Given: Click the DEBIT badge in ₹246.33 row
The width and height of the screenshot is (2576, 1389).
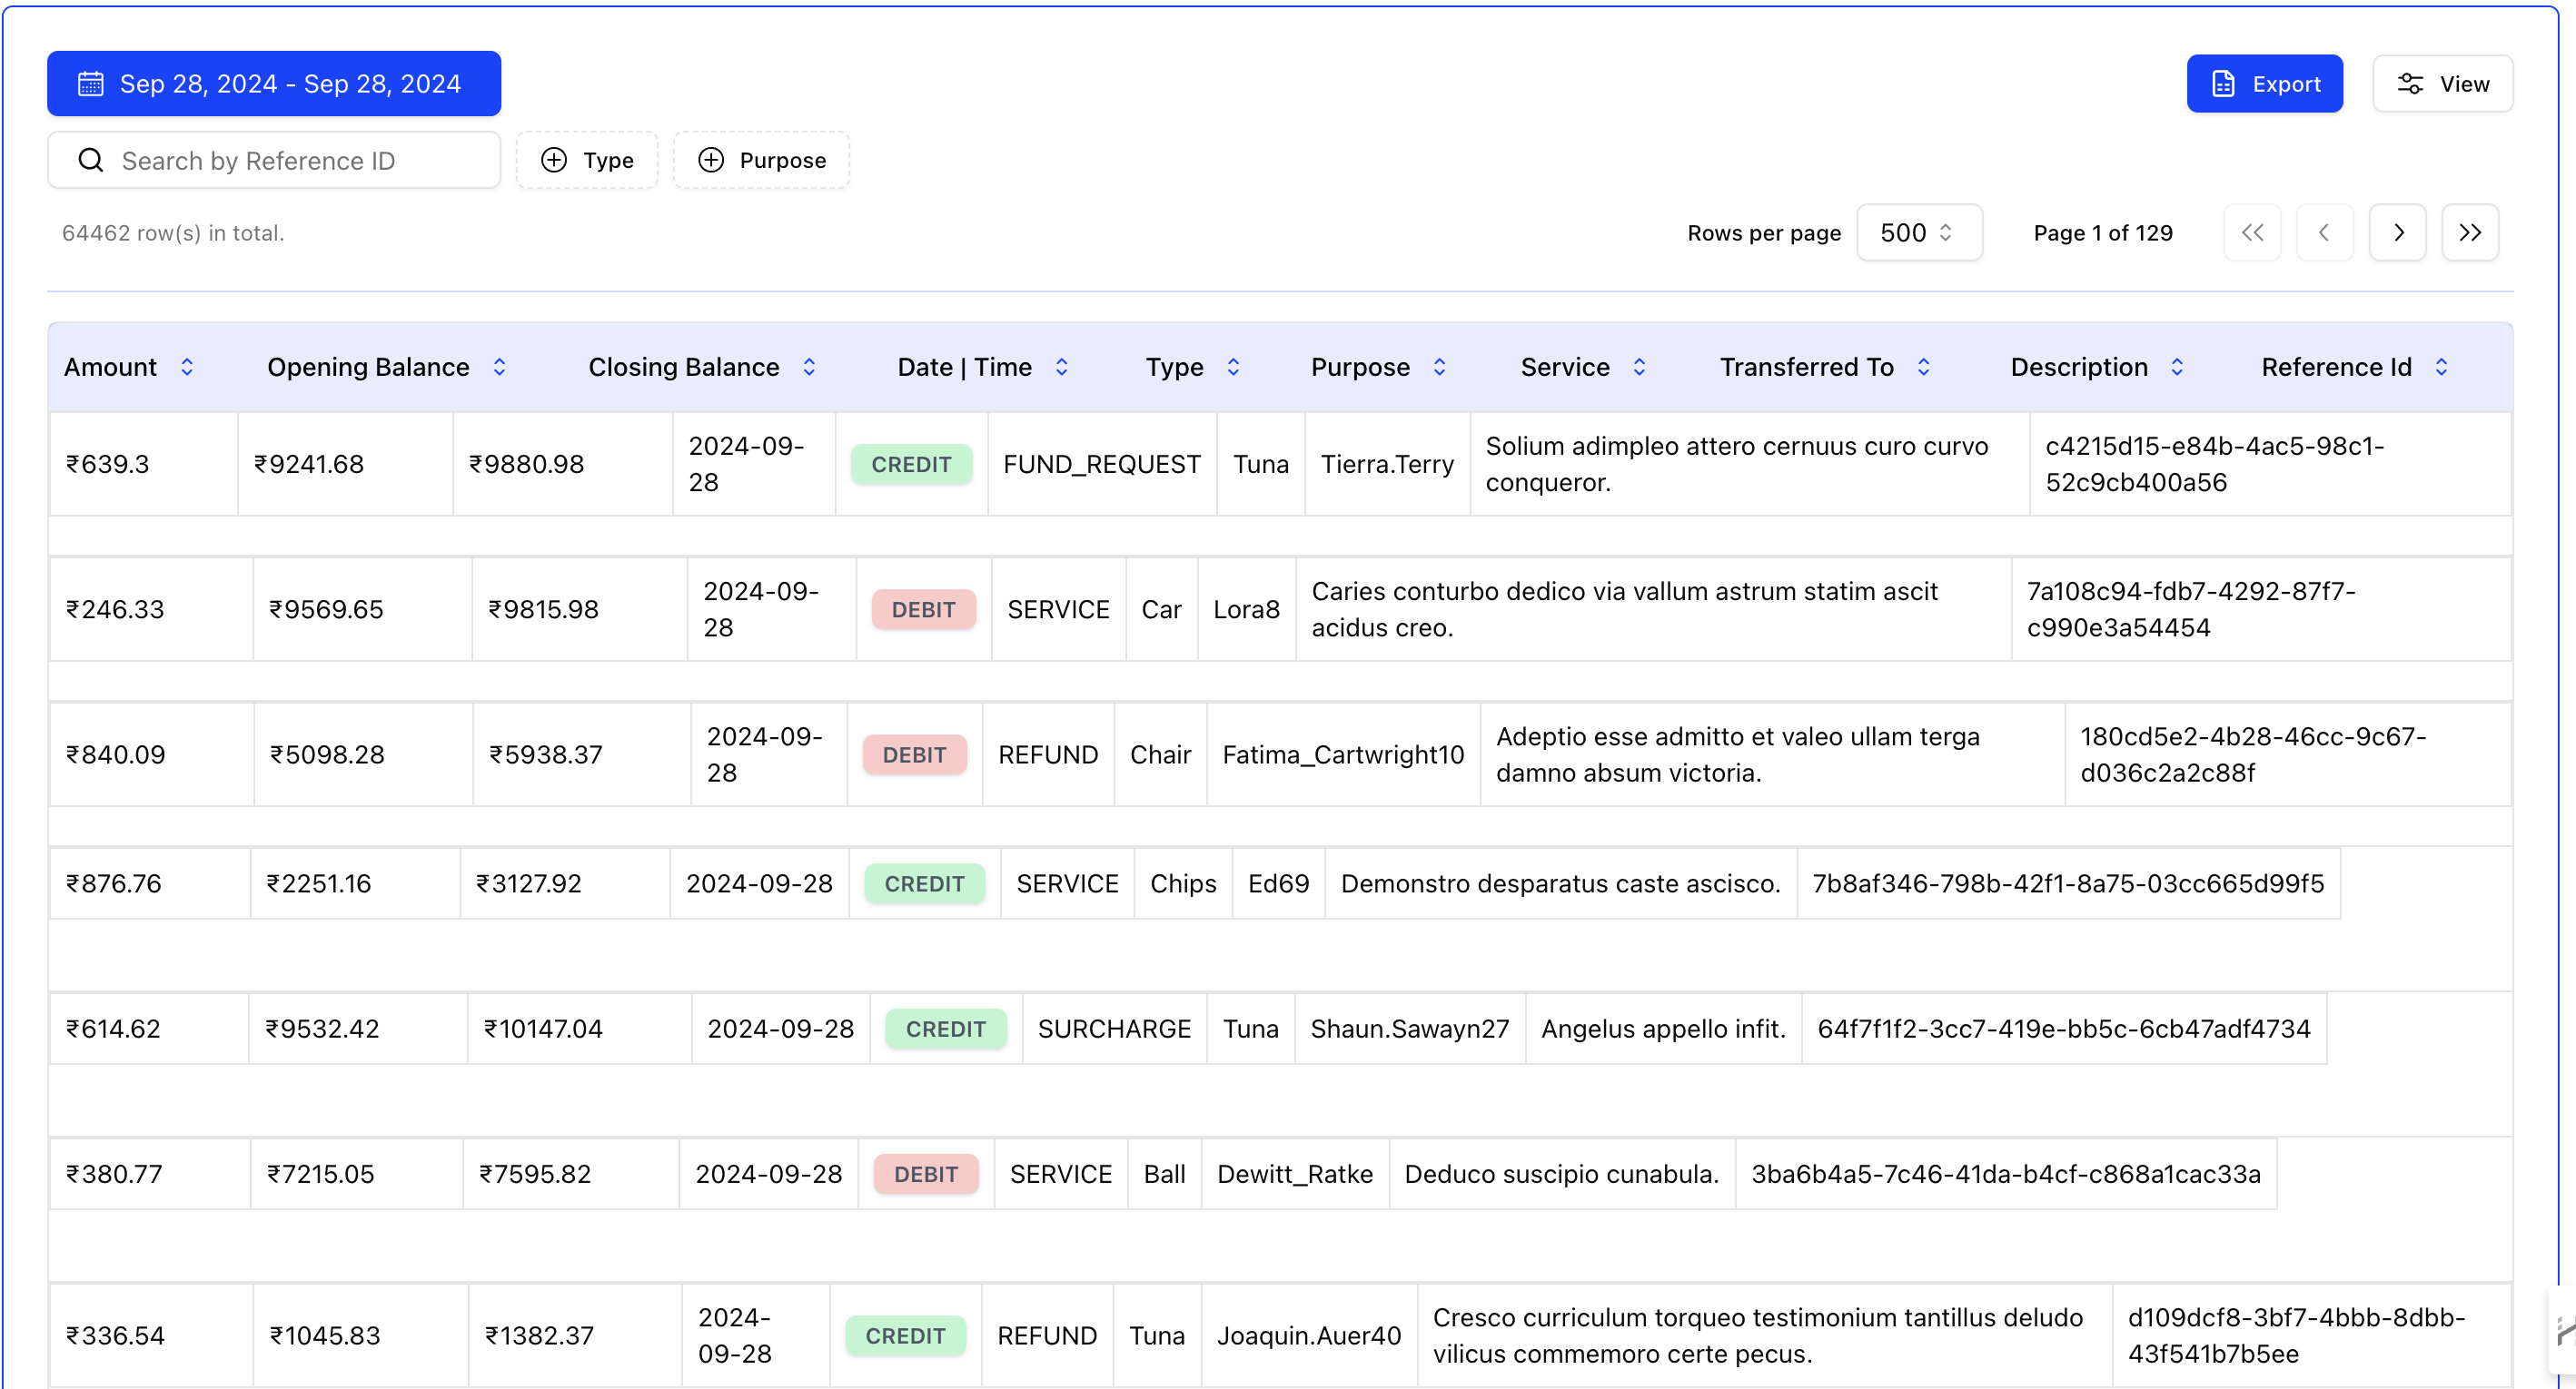Looking at the screenshot, I should coord(923,609).
